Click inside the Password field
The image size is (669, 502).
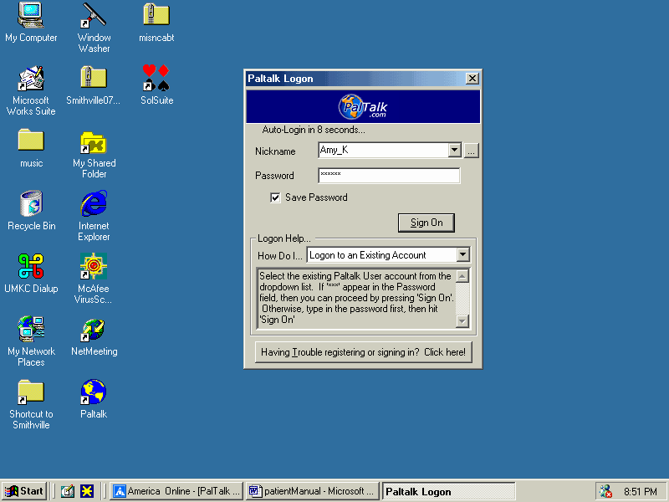pyautogui.click(x=389, y=176)
